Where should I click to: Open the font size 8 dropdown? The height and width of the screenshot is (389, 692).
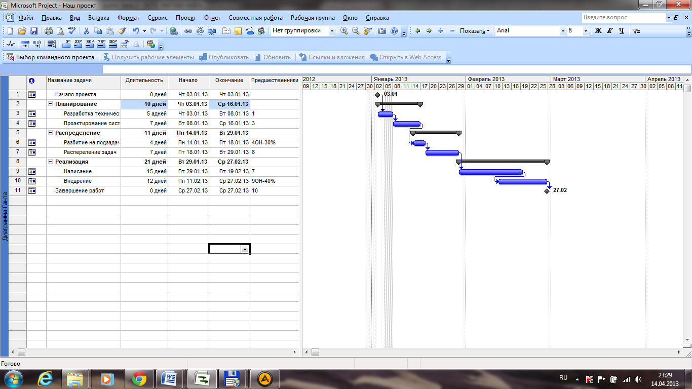point(586,31)
